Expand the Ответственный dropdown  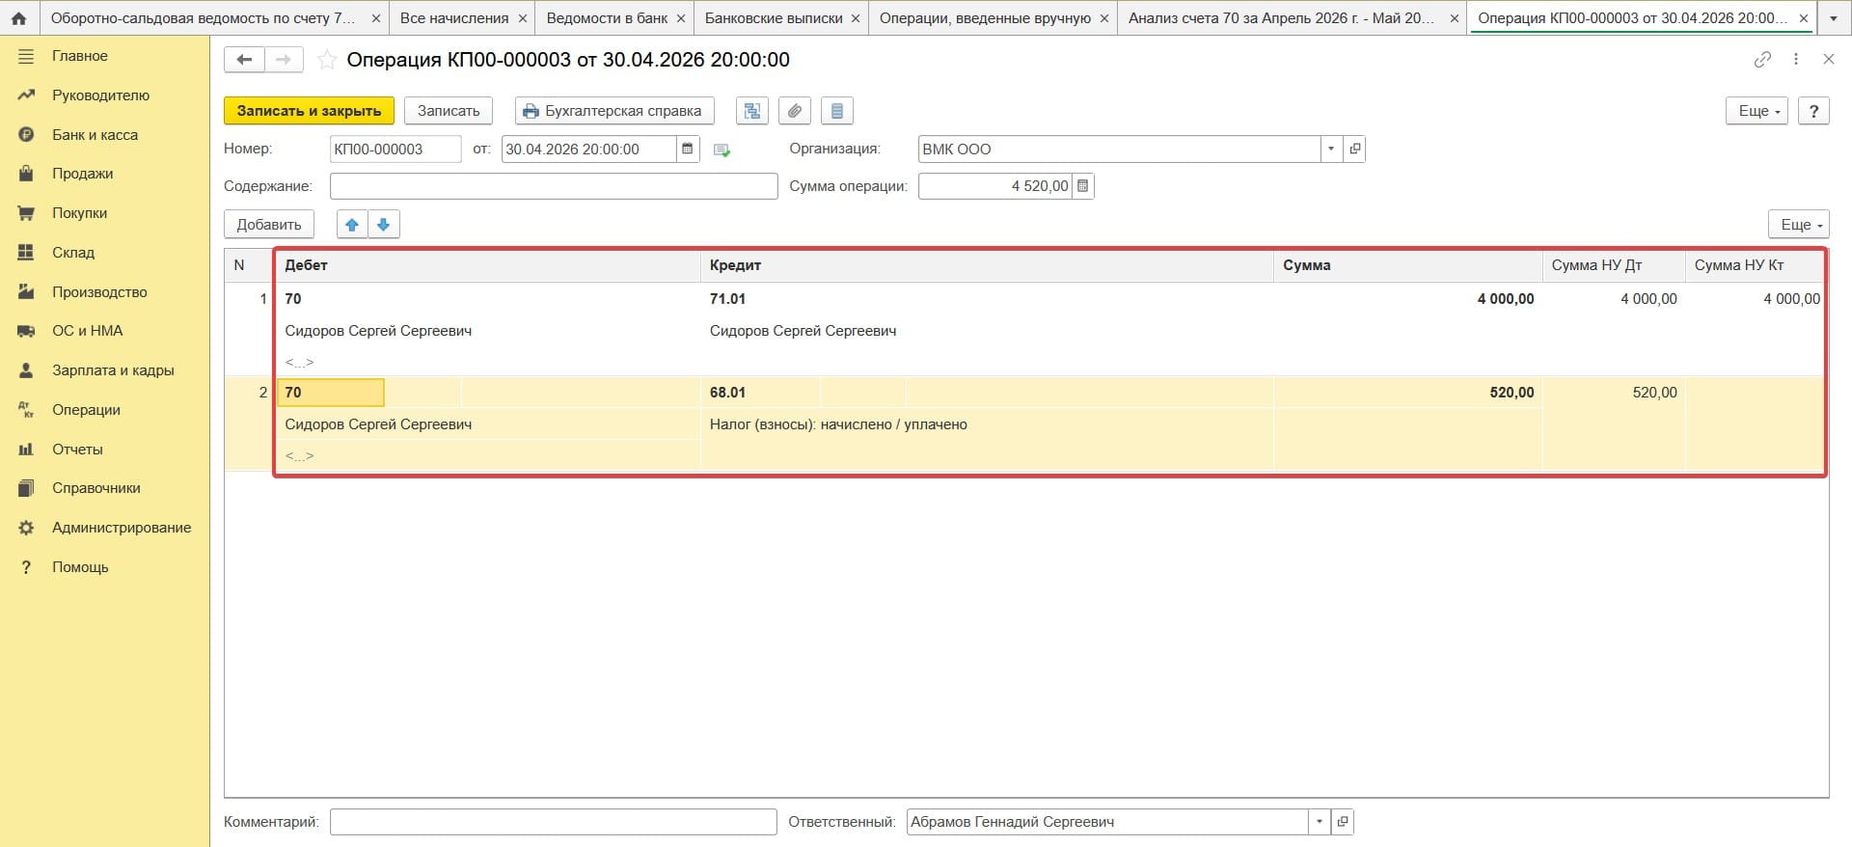[1319, 822]
